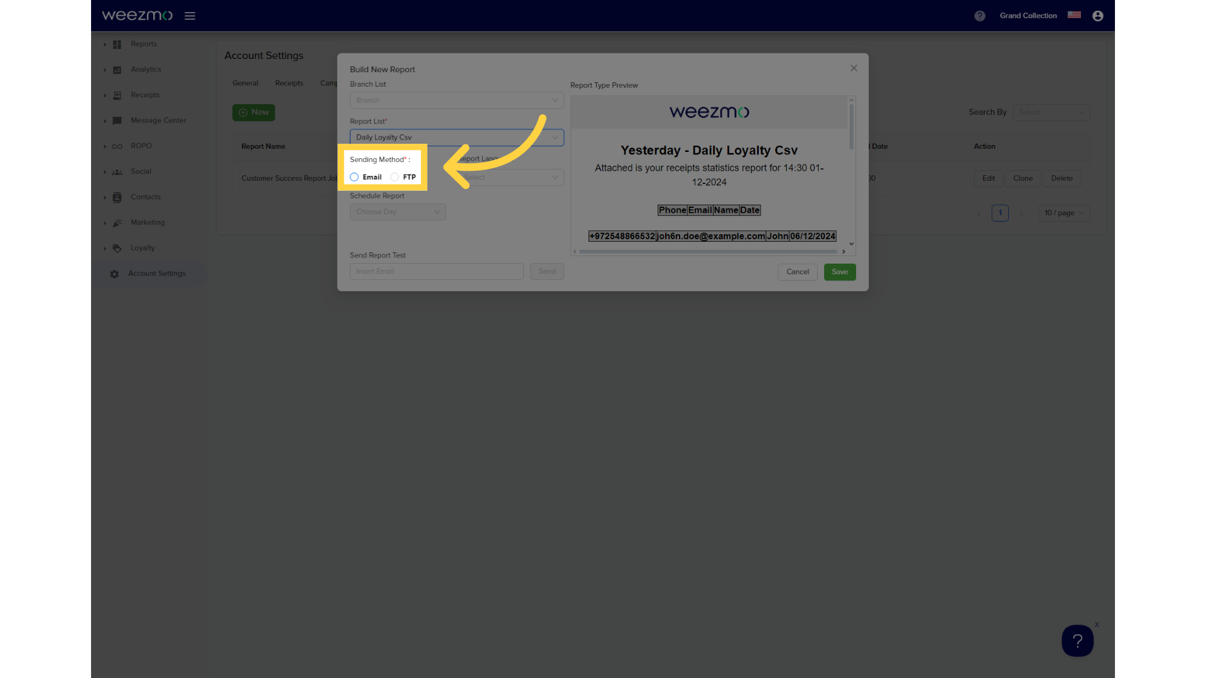1206x678 pixels.
Task: Expand the Schedule Report day chooser
Action: [x=397, y=212]
